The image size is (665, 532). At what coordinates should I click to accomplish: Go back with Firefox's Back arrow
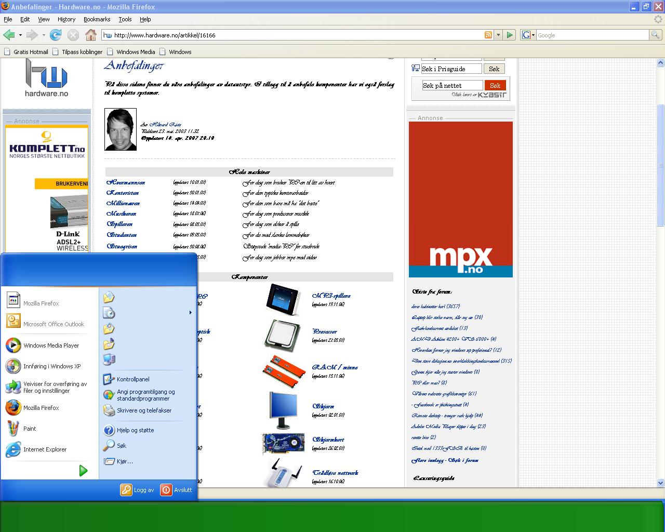(x=9, y=35)
